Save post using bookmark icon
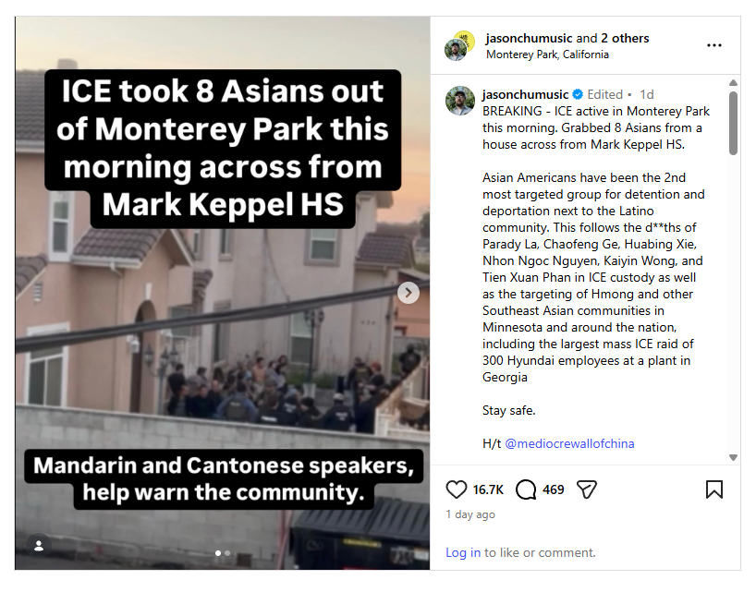 point(714,489)
